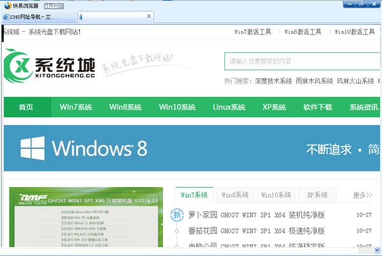This screenshot has height=256, width=382.
Task: Open the Win10激活工具 link
Action: click(x=355, y=32)
